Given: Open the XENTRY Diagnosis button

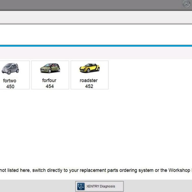Looking at the screenshot, I should point(99,186).
